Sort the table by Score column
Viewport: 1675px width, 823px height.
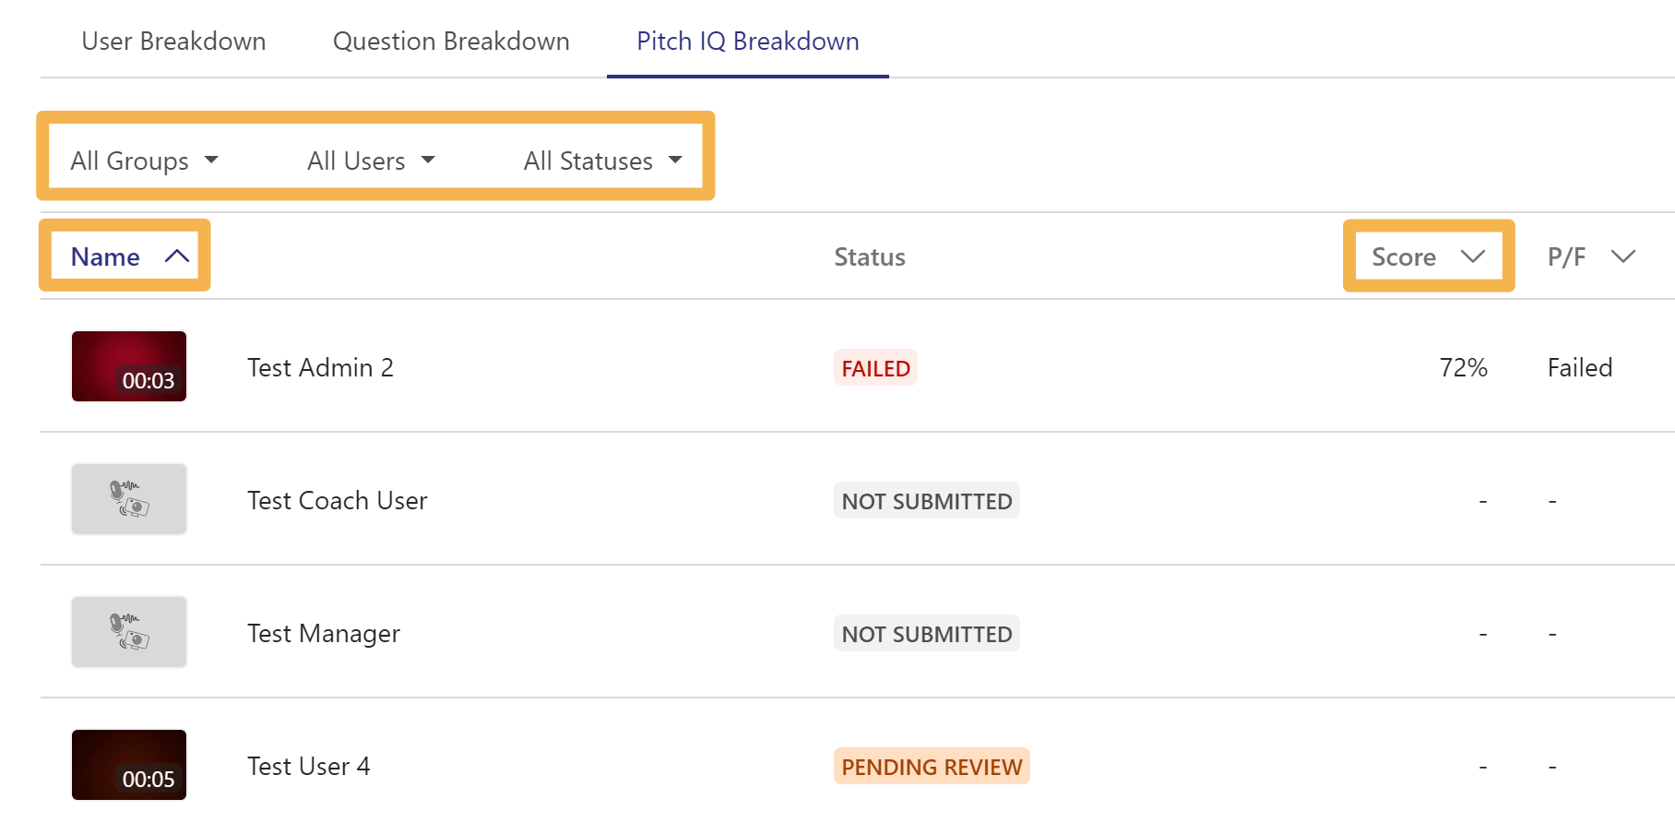1404,256
